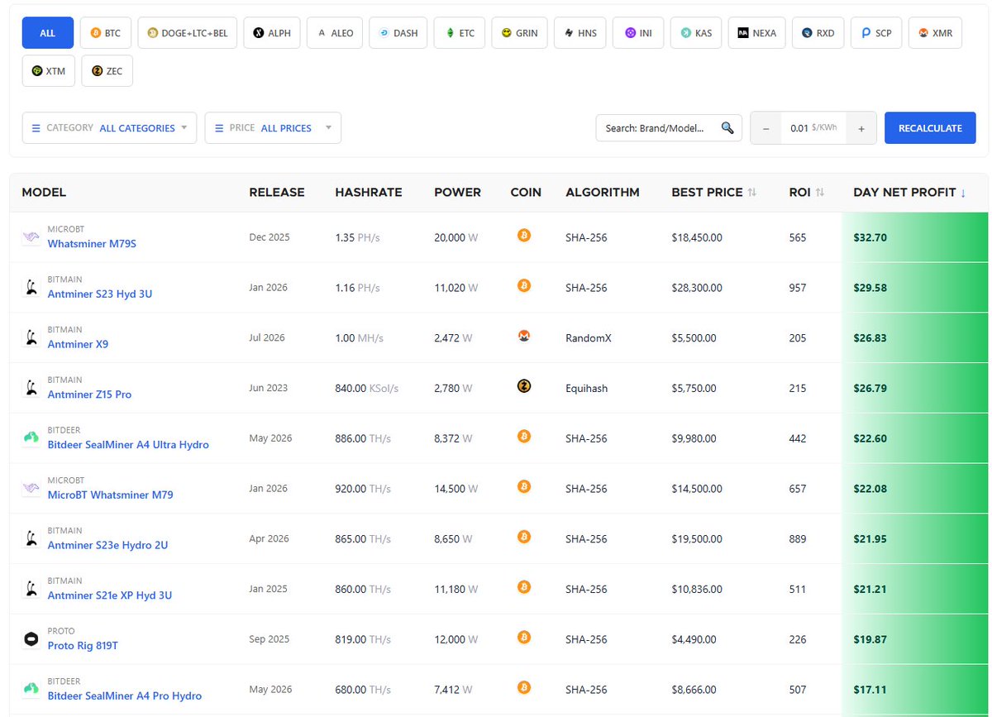The height and width of the screenshot is (717, 992).
Task: Filter miners by XTM coin
Action: click(x=49, y=71)
